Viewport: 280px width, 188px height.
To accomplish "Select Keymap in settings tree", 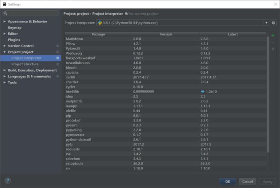I will [x=15, y=27].
